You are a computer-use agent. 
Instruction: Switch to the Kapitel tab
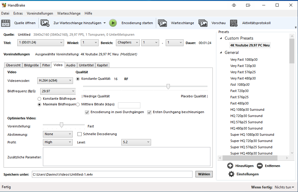coord(102,65)
